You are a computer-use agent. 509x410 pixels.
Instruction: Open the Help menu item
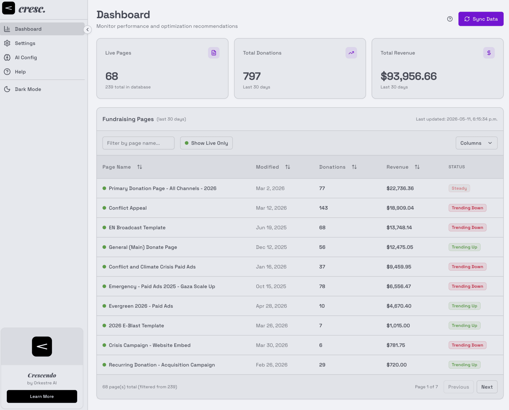[x=42, y=72]
